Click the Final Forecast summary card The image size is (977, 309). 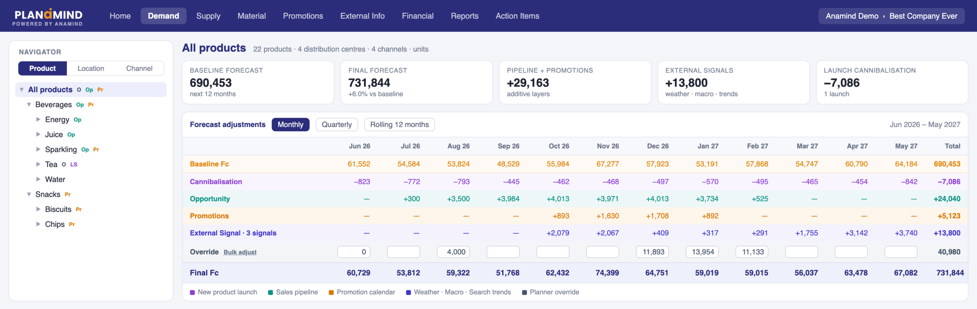coord(416,82)
